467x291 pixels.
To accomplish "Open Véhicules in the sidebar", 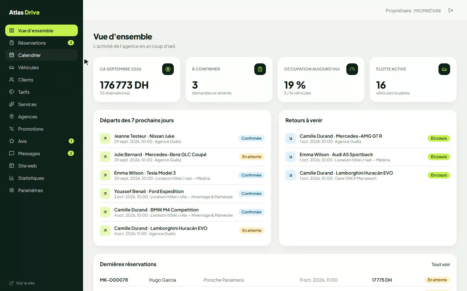I will (42, 67).
